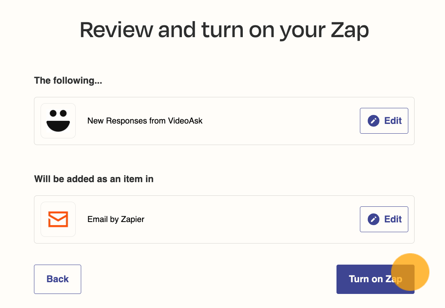This screenshot has width=445, height=308.
Task: Select the 'New Responses from VideoAsk' text
Action: pos(145,121)
